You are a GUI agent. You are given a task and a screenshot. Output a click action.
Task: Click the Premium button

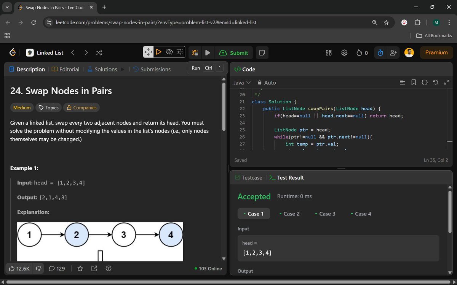pos(436,53)
